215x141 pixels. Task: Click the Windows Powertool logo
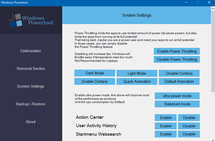(x=31, y=20)
